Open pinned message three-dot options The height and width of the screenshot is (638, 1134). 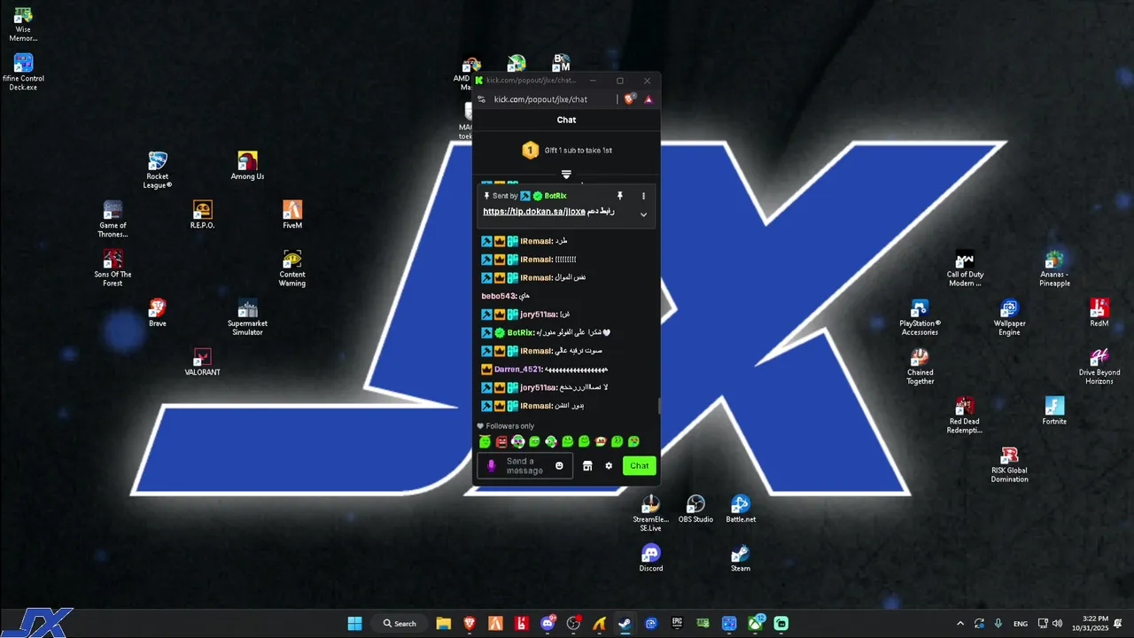(x=643, y=196)
